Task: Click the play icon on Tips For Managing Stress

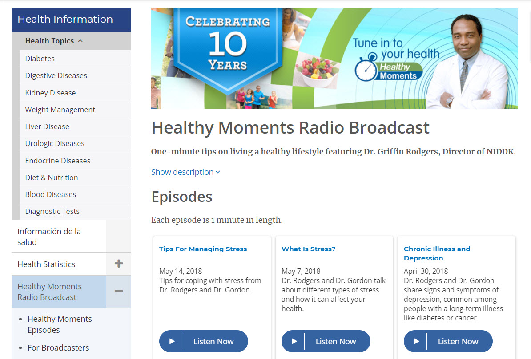Action: (x=172, y=341)
